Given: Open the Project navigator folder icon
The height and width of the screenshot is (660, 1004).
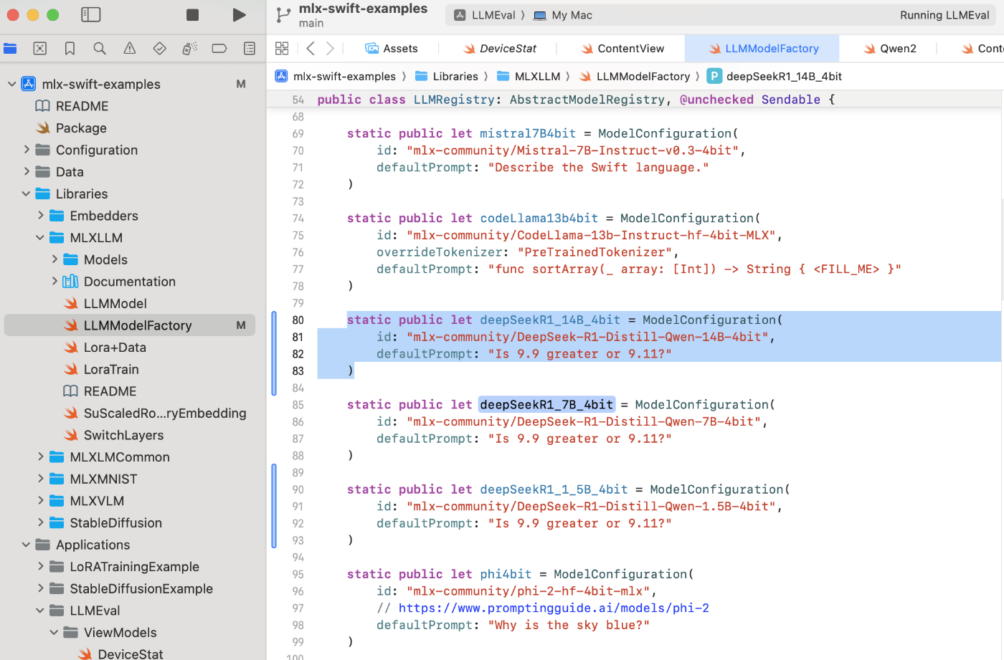Looking at the screenshot, I should [10, 48].
